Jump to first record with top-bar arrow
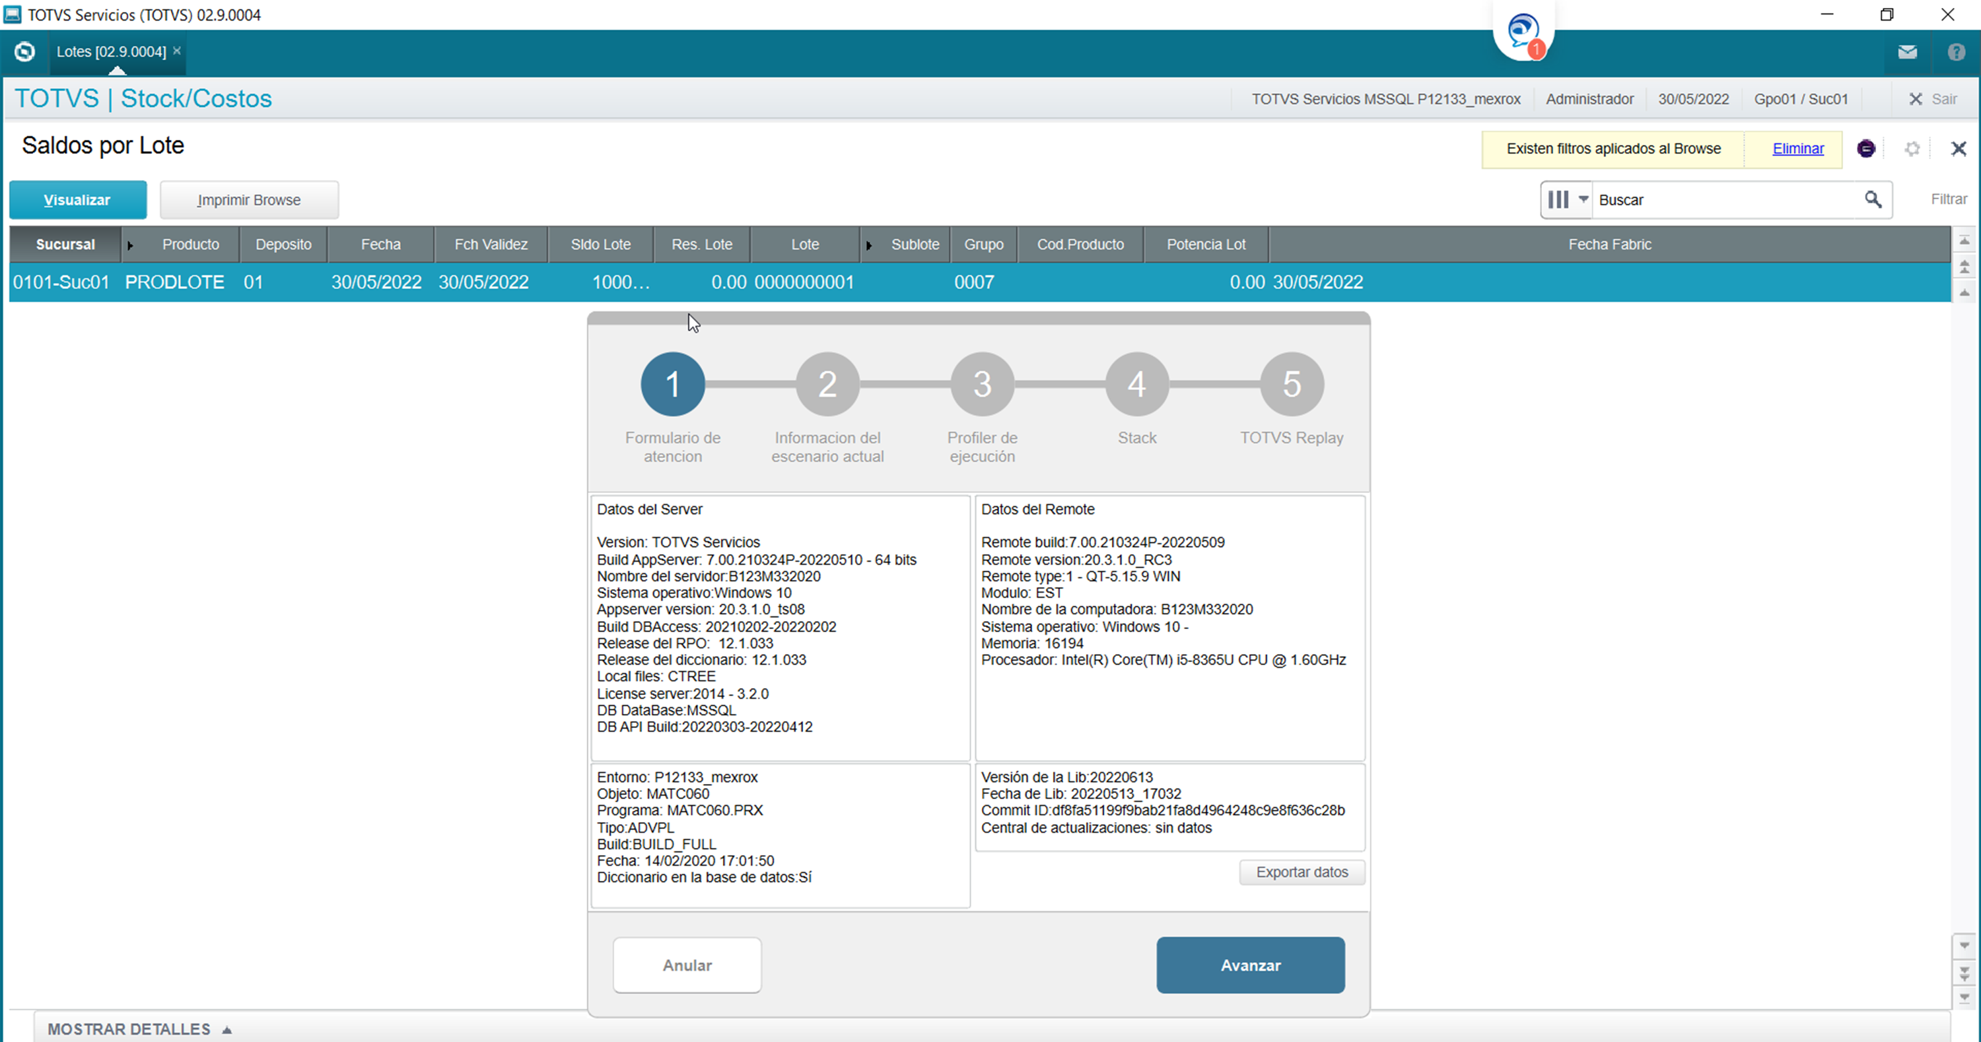The width and height of the screenshot is (1981, 1042). click(1964, 240)
